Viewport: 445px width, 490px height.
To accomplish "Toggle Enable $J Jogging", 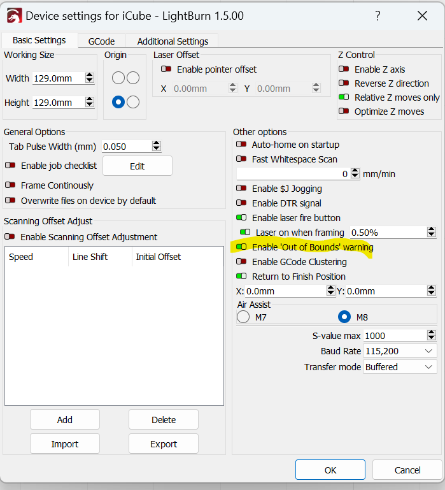I will pos(241,189).
